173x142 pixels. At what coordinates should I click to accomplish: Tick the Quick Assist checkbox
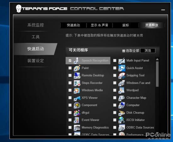point(115,68)
